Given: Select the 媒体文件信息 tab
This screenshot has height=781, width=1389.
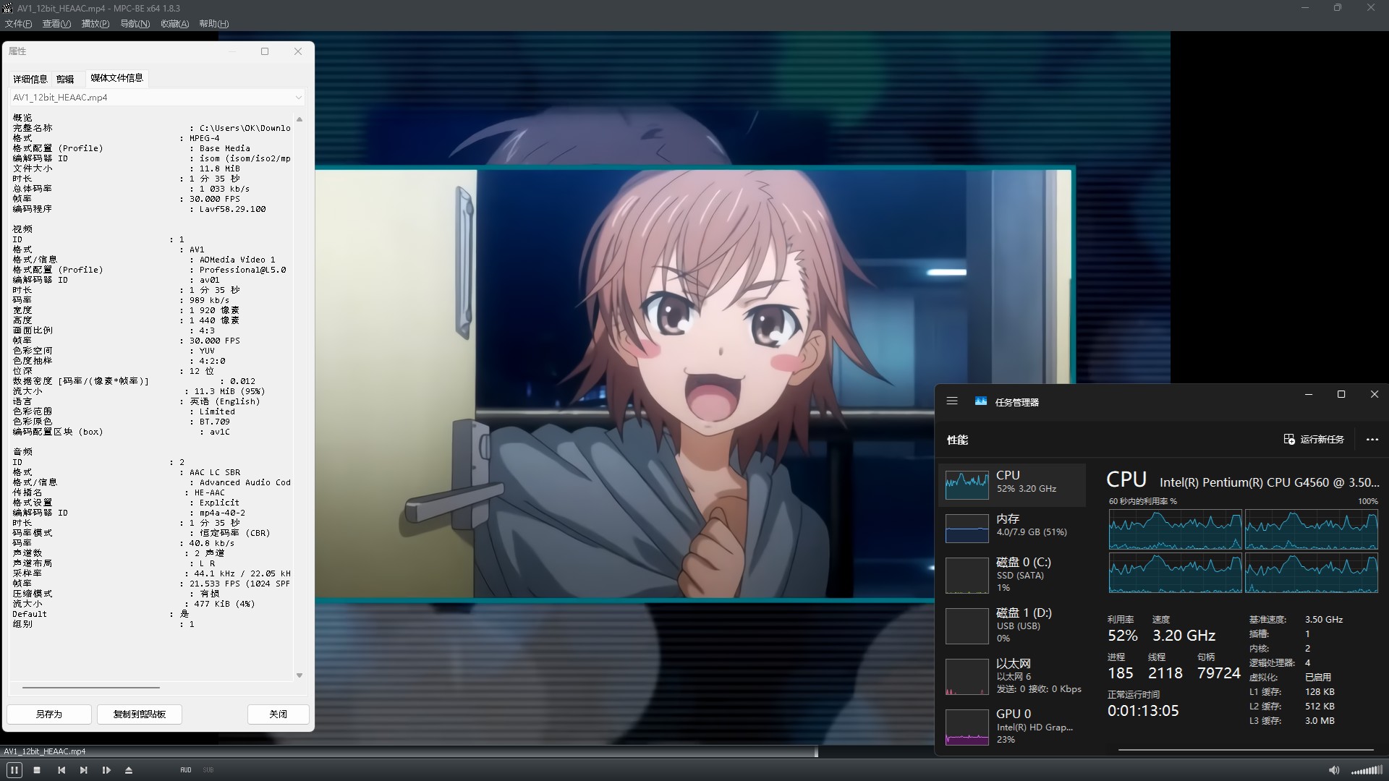Looking at the screenshot, I should click(116, 78).
